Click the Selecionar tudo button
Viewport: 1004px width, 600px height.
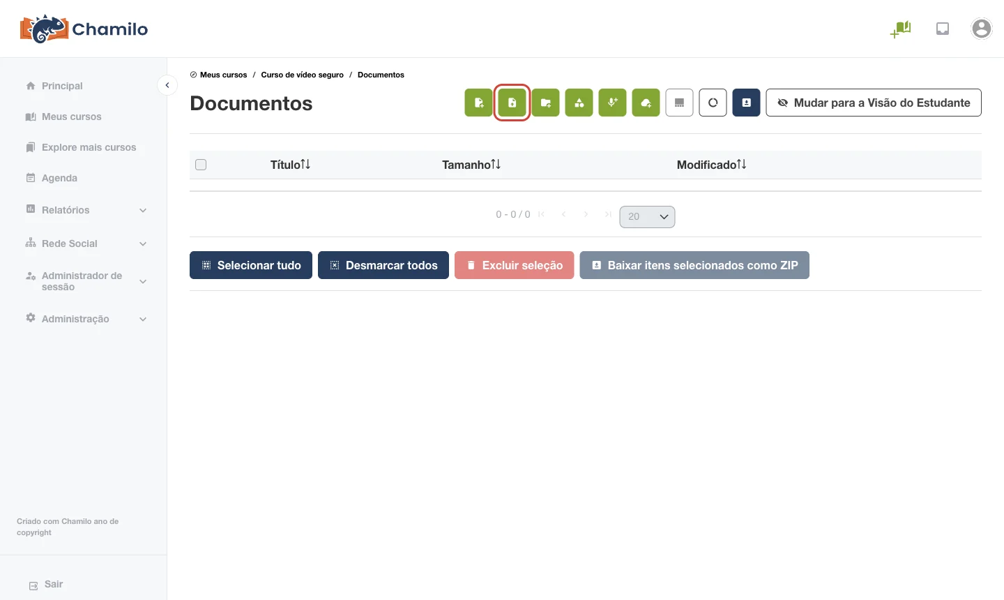[x=251, y=265]
